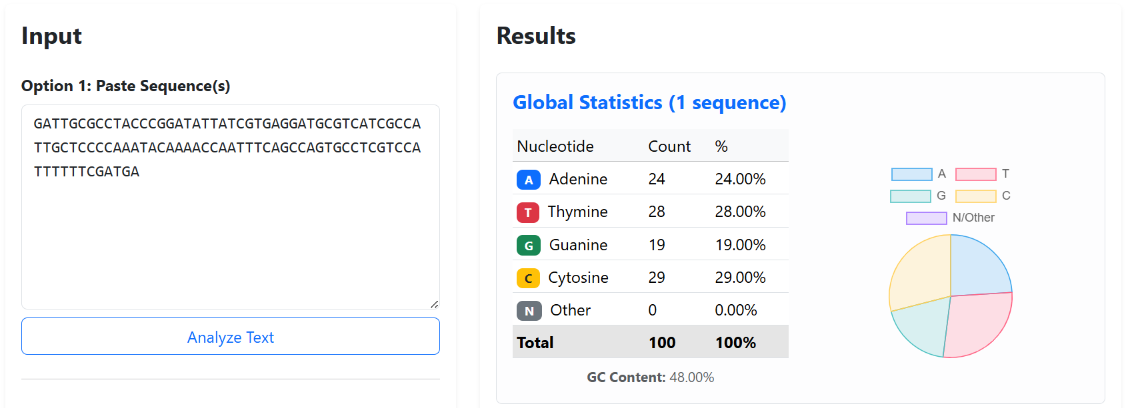Click the Total row label

coord(535,343)
